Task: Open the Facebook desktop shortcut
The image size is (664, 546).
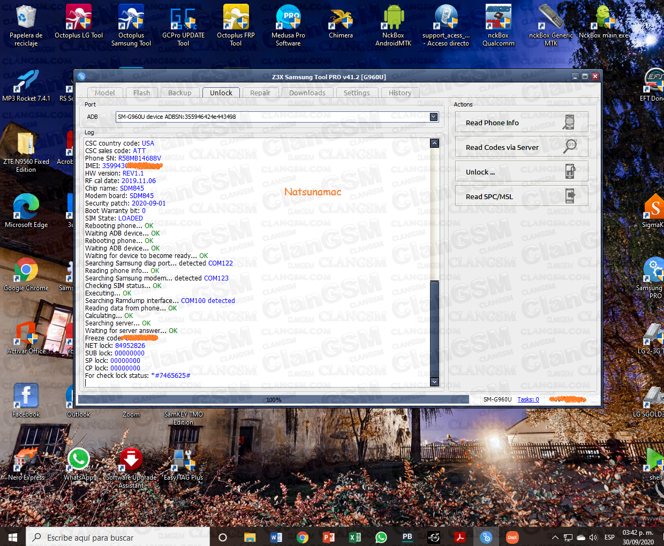Action: [26, 400]
